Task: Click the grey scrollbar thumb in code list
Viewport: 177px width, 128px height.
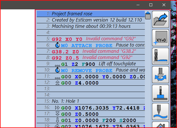Action: 148,17
